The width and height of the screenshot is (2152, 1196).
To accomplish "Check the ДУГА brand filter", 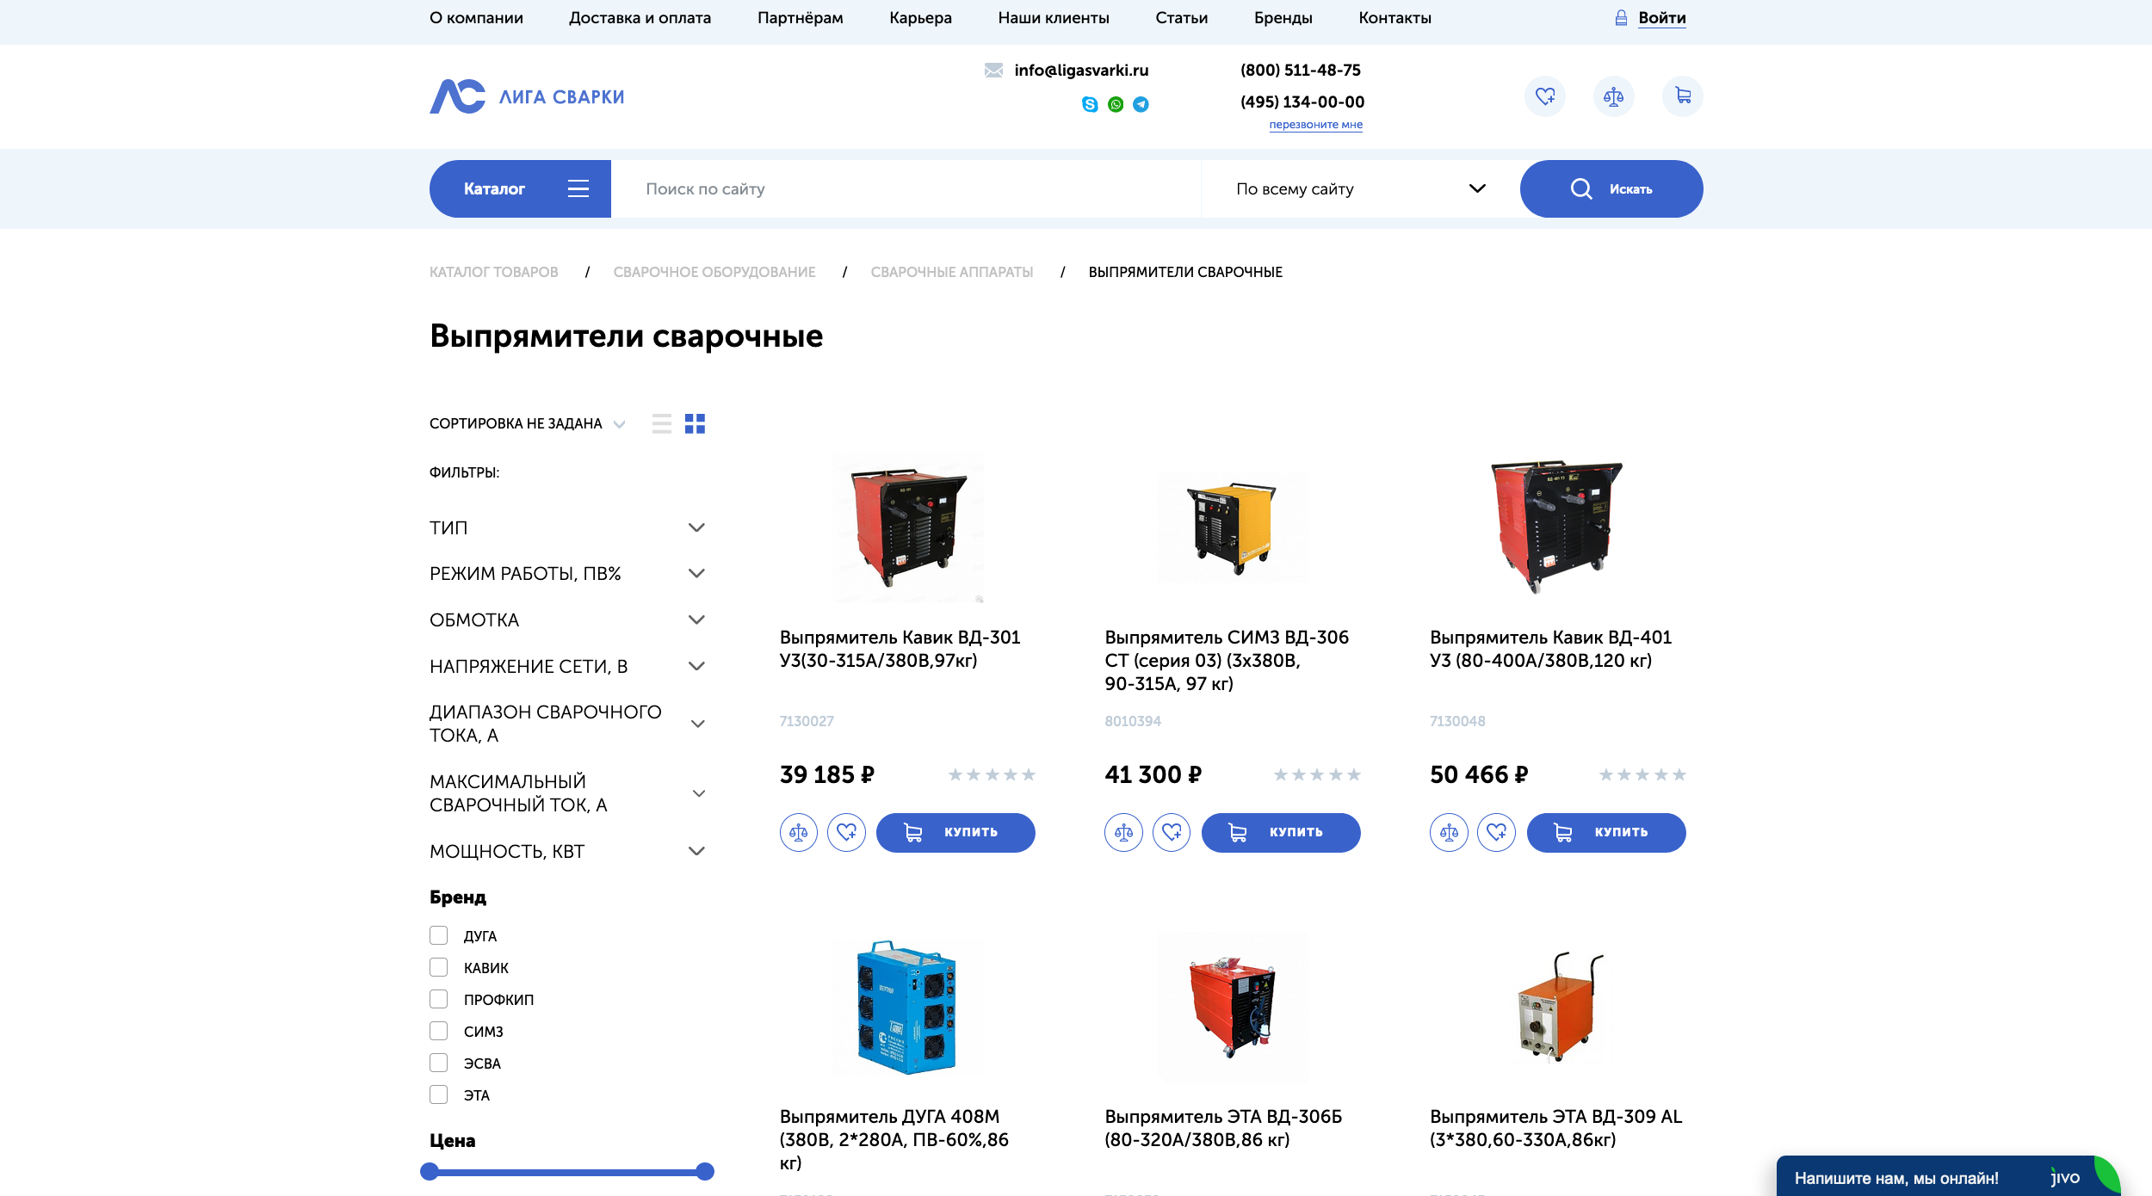I will (x=439, y=935).
